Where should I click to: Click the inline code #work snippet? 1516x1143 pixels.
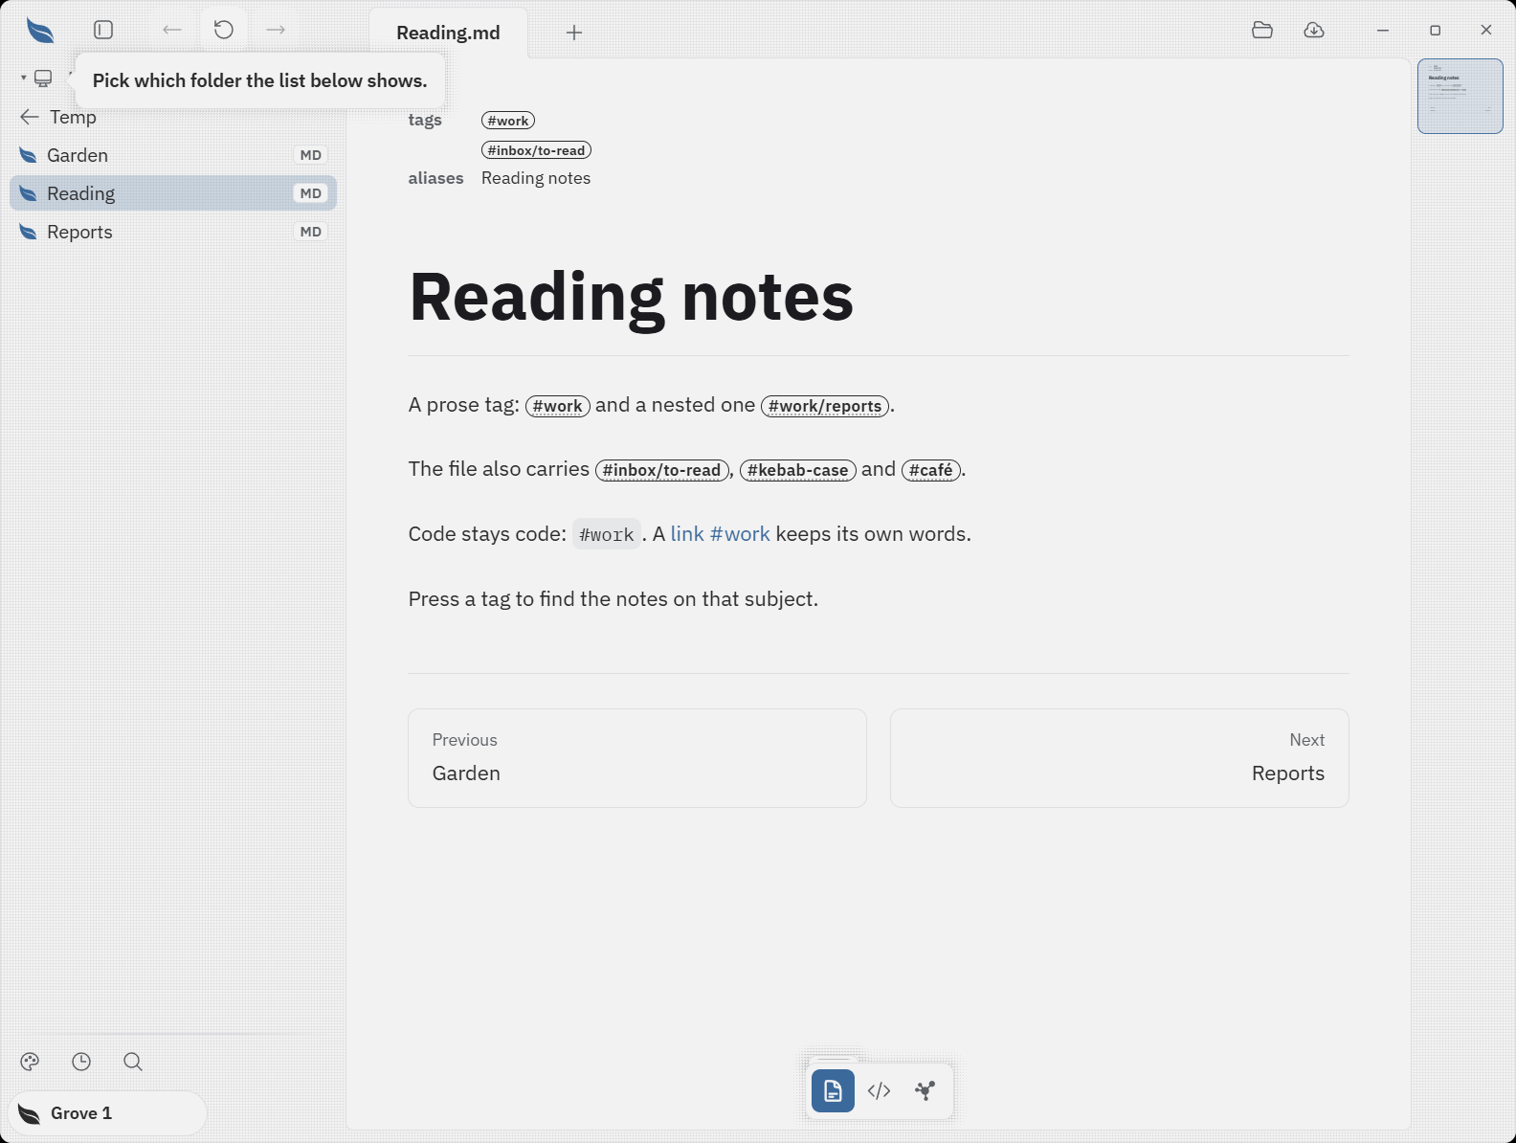(x=606, y=534)
